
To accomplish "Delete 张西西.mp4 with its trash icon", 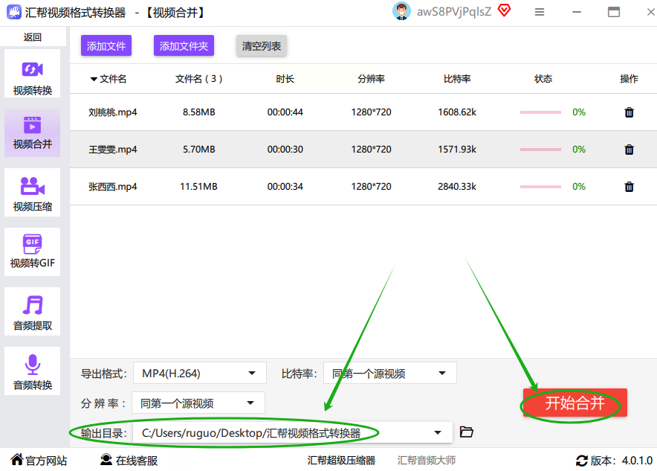I will pos(629,187).
